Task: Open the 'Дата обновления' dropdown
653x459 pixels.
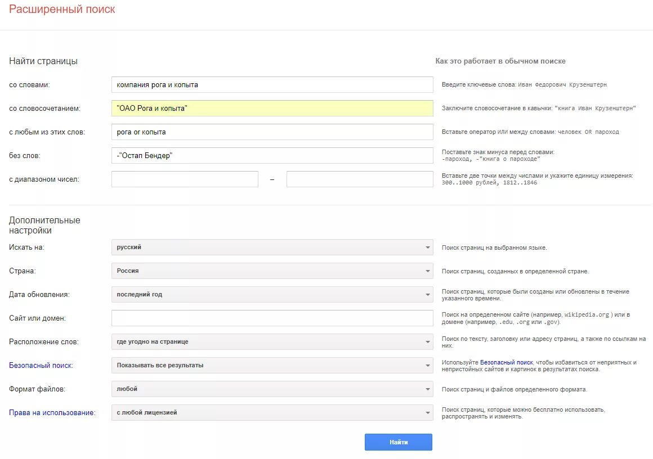Action: [x=272, y=295]
